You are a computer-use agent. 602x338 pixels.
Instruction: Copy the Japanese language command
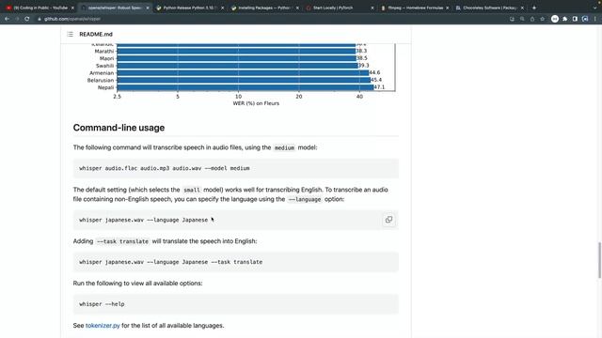388,220
